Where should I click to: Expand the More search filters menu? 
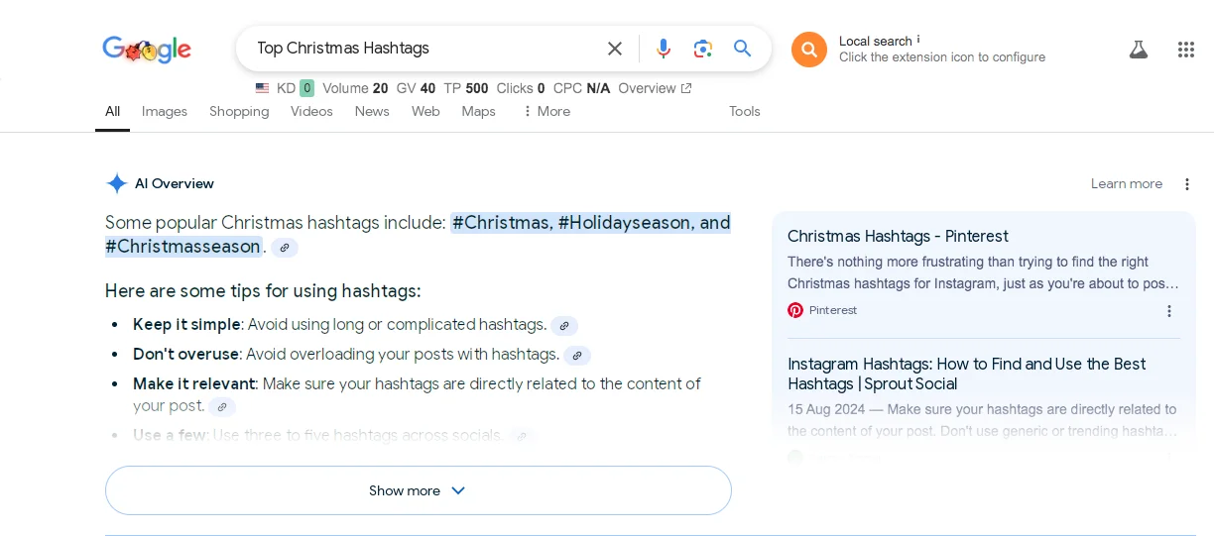[x=546, y=111]
